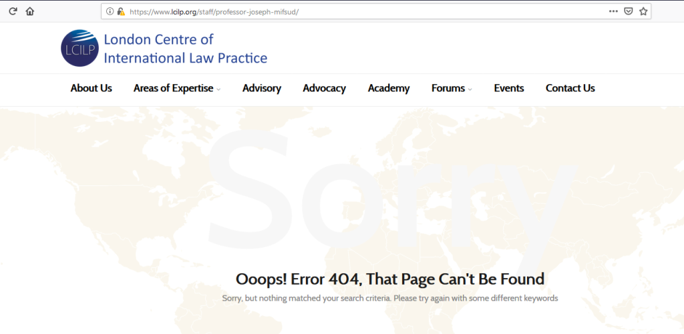684x334 pixels.
Task: Reload the current page
Action: coord(13,11)
